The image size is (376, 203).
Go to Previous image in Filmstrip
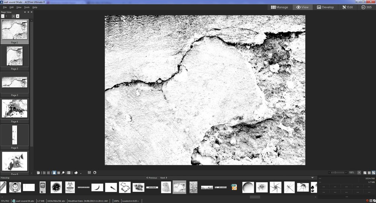(152, 178)
